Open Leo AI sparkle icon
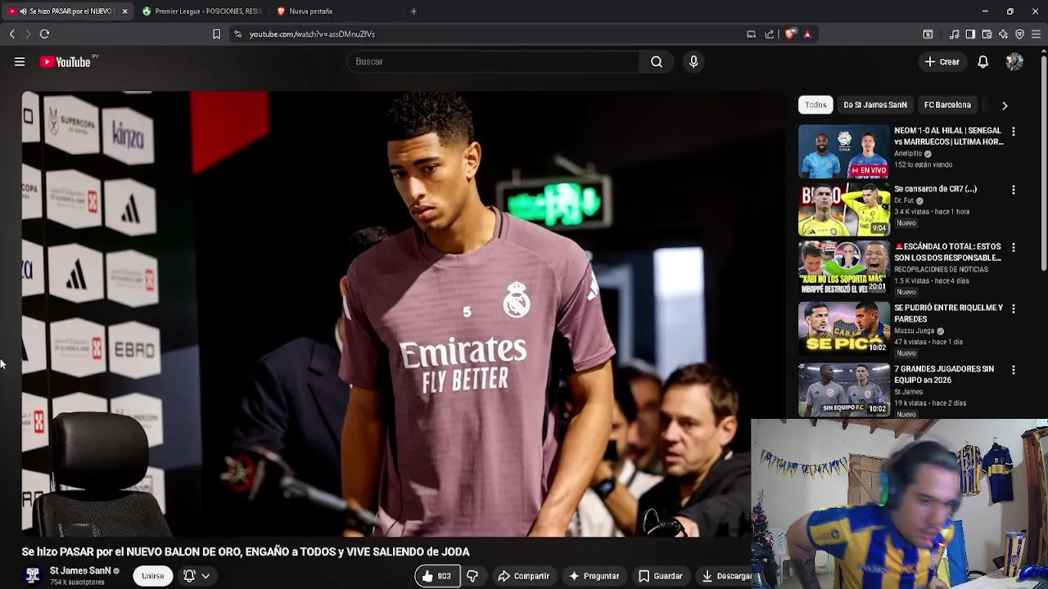This screenshot has width=1048, height=589. point(1003,34)
